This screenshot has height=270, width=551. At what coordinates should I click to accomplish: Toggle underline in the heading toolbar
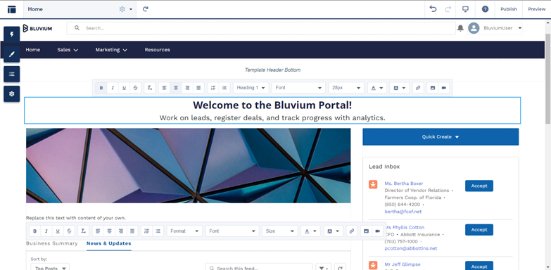click(124, 88)
